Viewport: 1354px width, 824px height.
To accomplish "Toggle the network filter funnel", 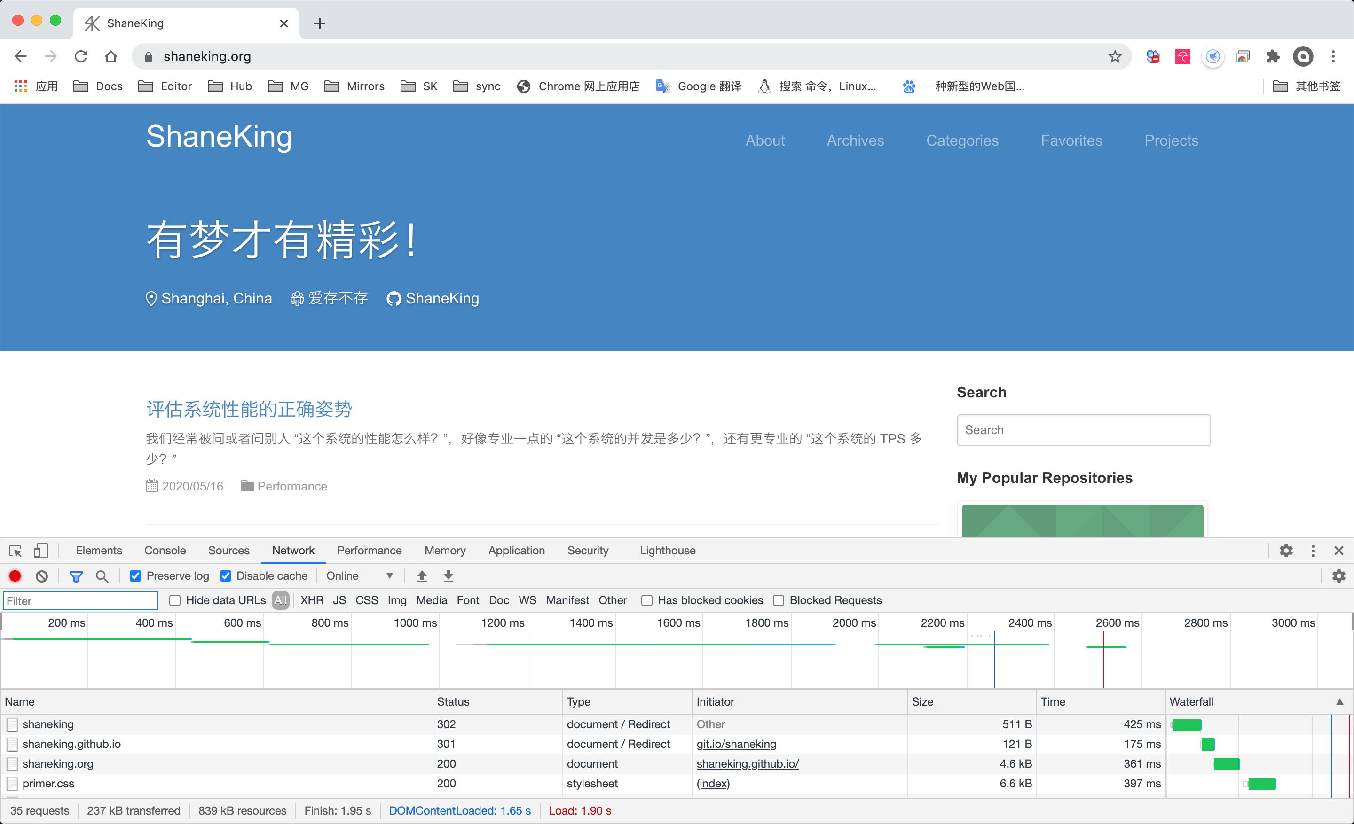I will click(x=76, y=576).
